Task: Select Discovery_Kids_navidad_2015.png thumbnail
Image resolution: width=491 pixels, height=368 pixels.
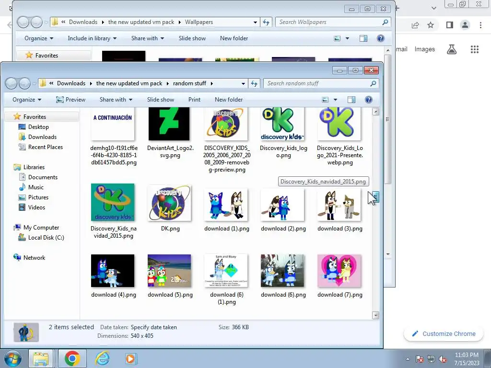Action: 113,202
